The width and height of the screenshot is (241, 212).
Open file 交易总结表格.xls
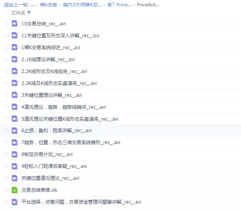tap(39, 190)
